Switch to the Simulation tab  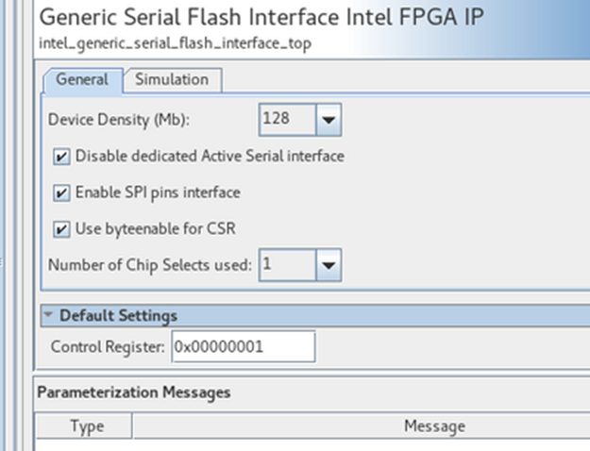172,79
